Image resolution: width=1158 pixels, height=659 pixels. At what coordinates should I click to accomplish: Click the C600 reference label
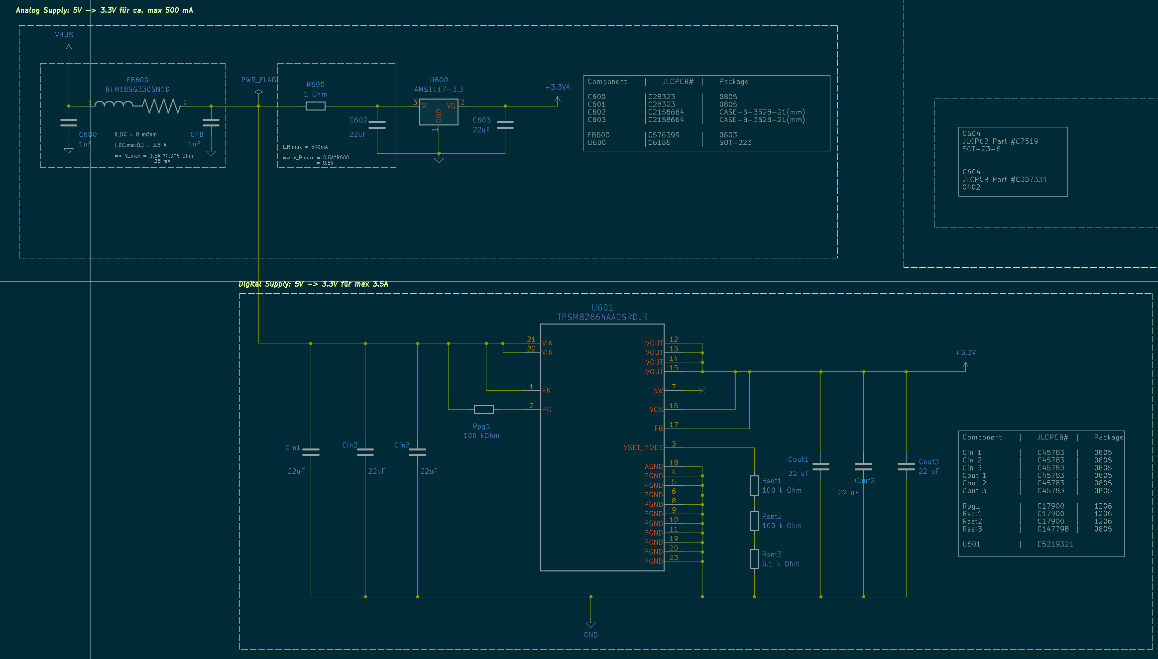88,134
